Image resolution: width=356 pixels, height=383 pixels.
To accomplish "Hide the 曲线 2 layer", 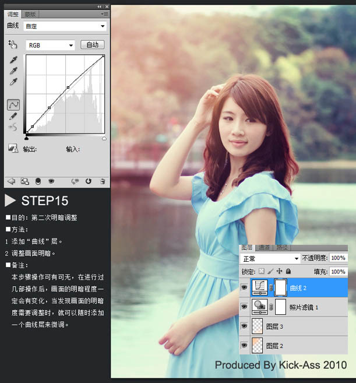I will tap(244, 287).
